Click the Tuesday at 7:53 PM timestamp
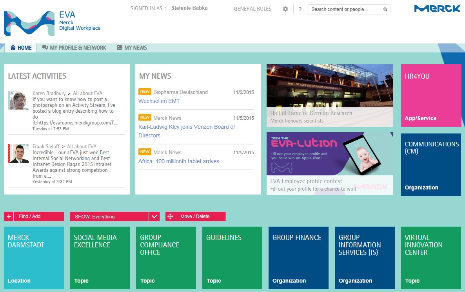This screenshot has height=292, width=465. [x=51, y=129]
